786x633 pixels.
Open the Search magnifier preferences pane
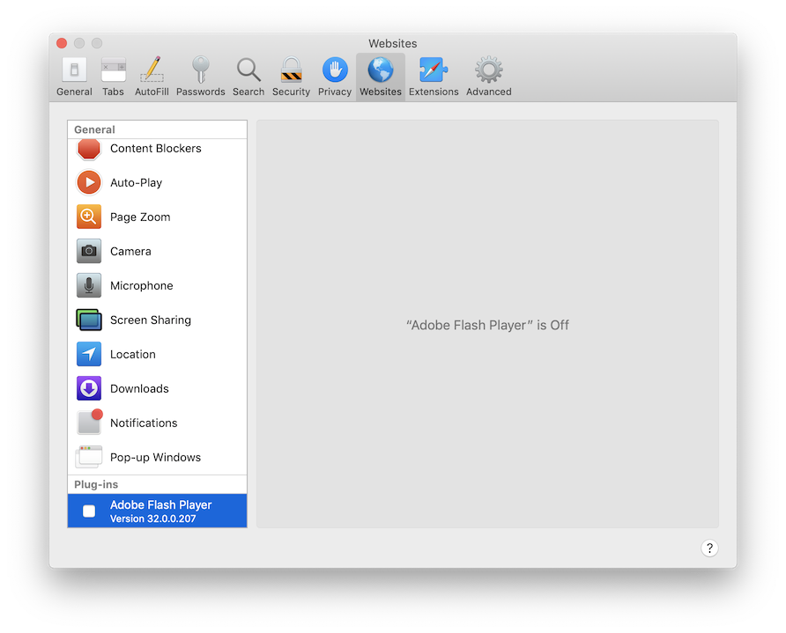248,77
